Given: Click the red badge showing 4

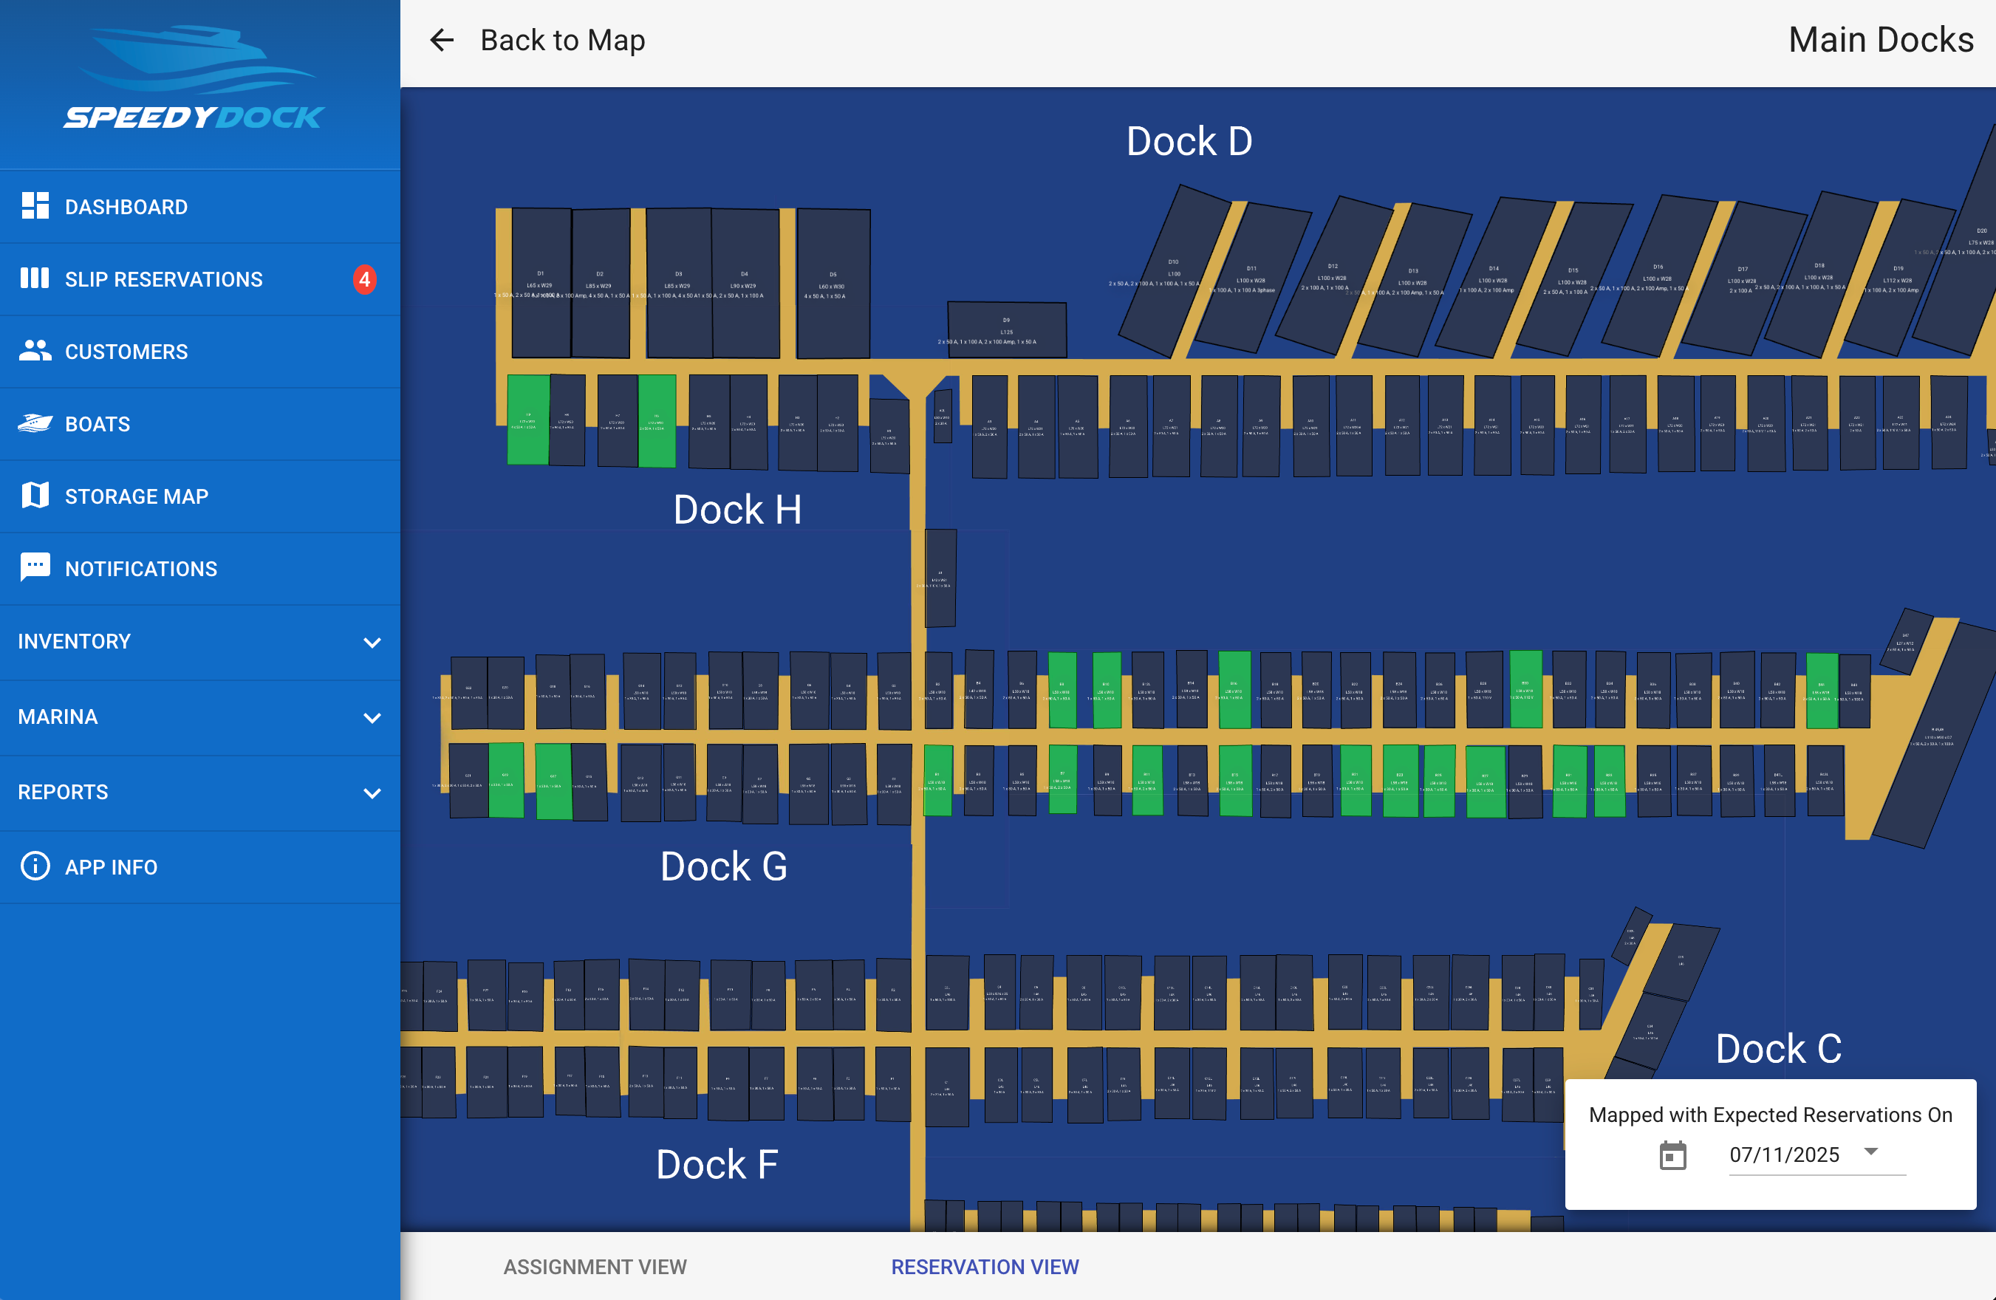Looking at the screenshot, I should (364, 279).
